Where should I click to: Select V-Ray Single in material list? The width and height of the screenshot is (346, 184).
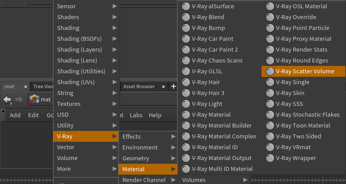click(303, 82)
